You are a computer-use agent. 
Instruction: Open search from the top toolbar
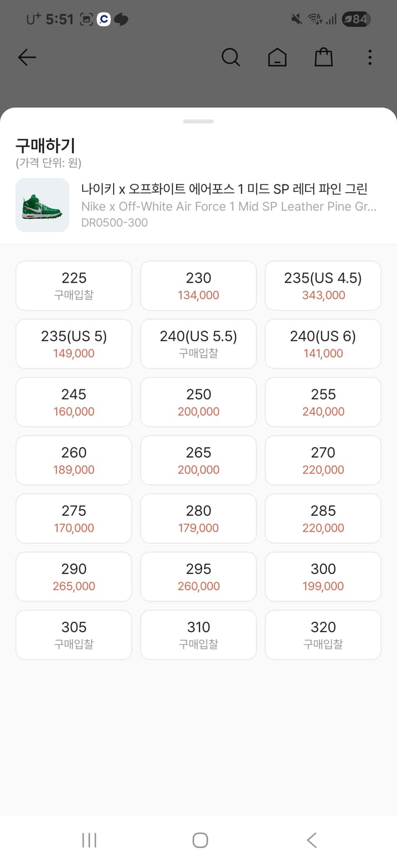[231, 57]
